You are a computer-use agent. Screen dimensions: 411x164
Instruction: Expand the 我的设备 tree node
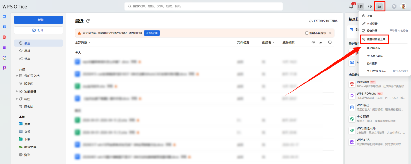(17, 91)
